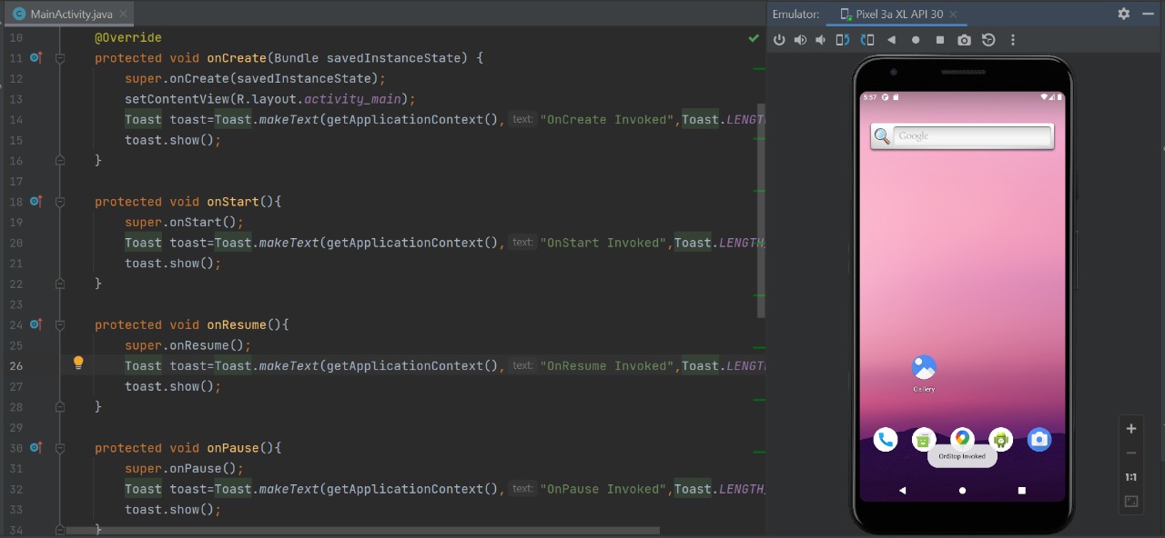
Task: Raise emulator volume with volume up icon
Action: [x=800, y=40]
